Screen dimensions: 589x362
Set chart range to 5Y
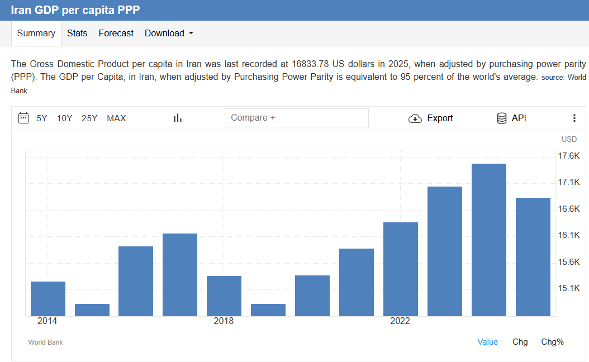click(x=42, y=118)
